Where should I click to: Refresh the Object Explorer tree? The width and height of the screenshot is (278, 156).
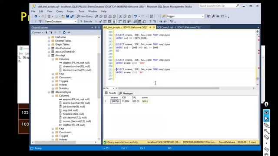(x=64, y=32)
